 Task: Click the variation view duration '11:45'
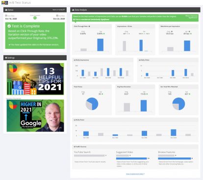click(x=143, y=94)
